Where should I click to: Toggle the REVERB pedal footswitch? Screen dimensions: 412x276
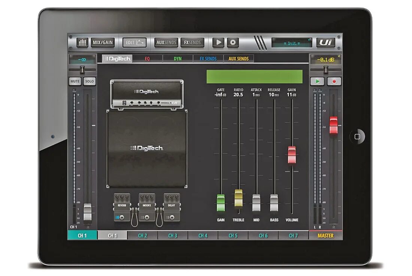click(x=122, y=217)
